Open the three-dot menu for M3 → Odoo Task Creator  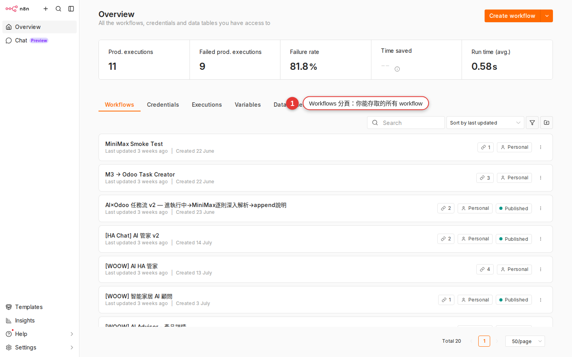click(541, 178)
